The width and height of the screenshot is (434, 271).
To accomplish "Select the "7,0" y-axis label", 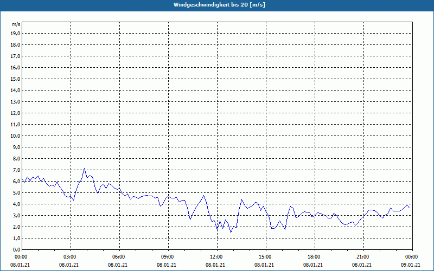I will coord(16,170).
